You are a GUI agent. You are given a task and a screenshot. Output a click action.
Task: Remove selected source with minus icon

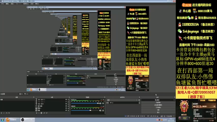39,113
